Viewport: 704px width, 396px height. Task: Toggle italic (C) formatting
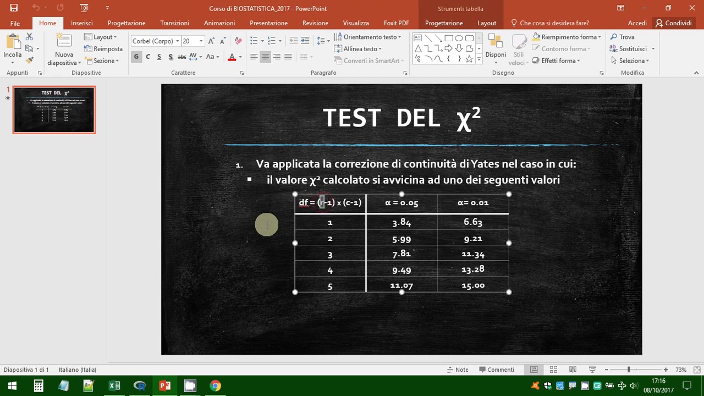click(x=148, y=57)
